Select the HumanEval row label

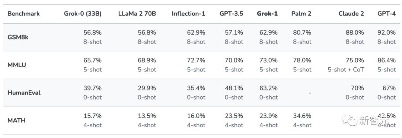[24, 93]
